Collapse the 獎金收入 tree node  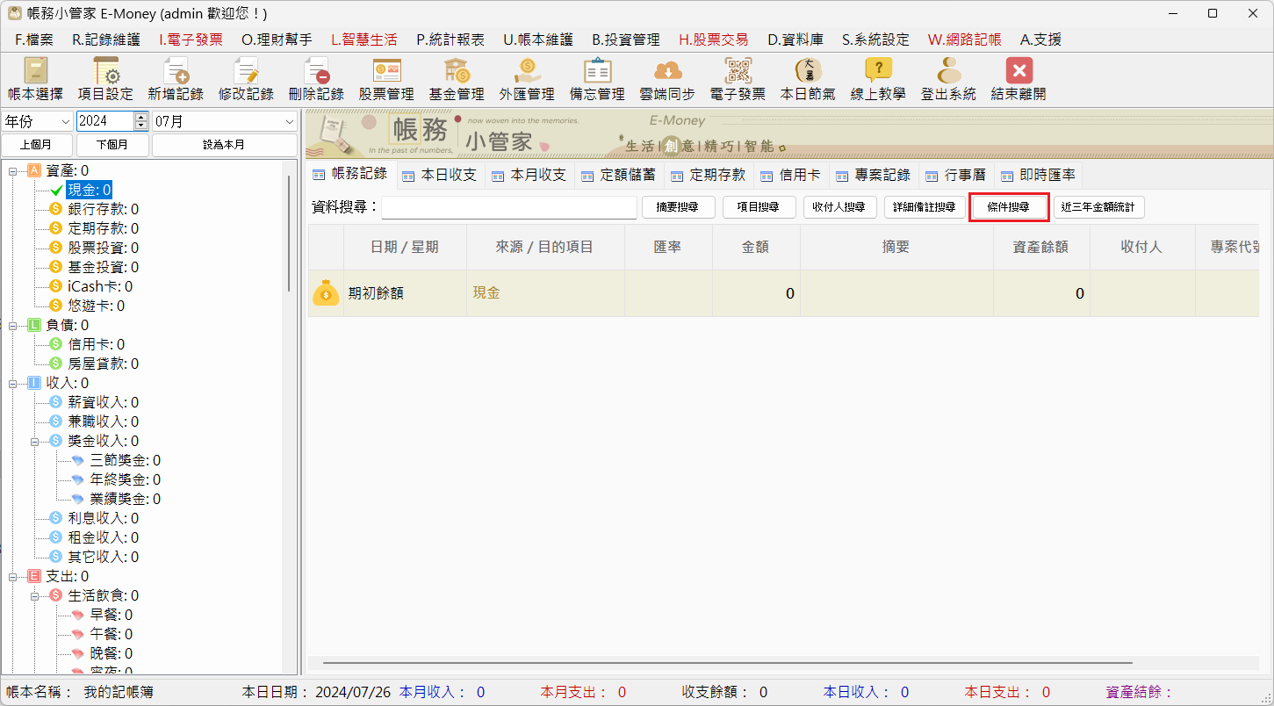click(35, 441)
